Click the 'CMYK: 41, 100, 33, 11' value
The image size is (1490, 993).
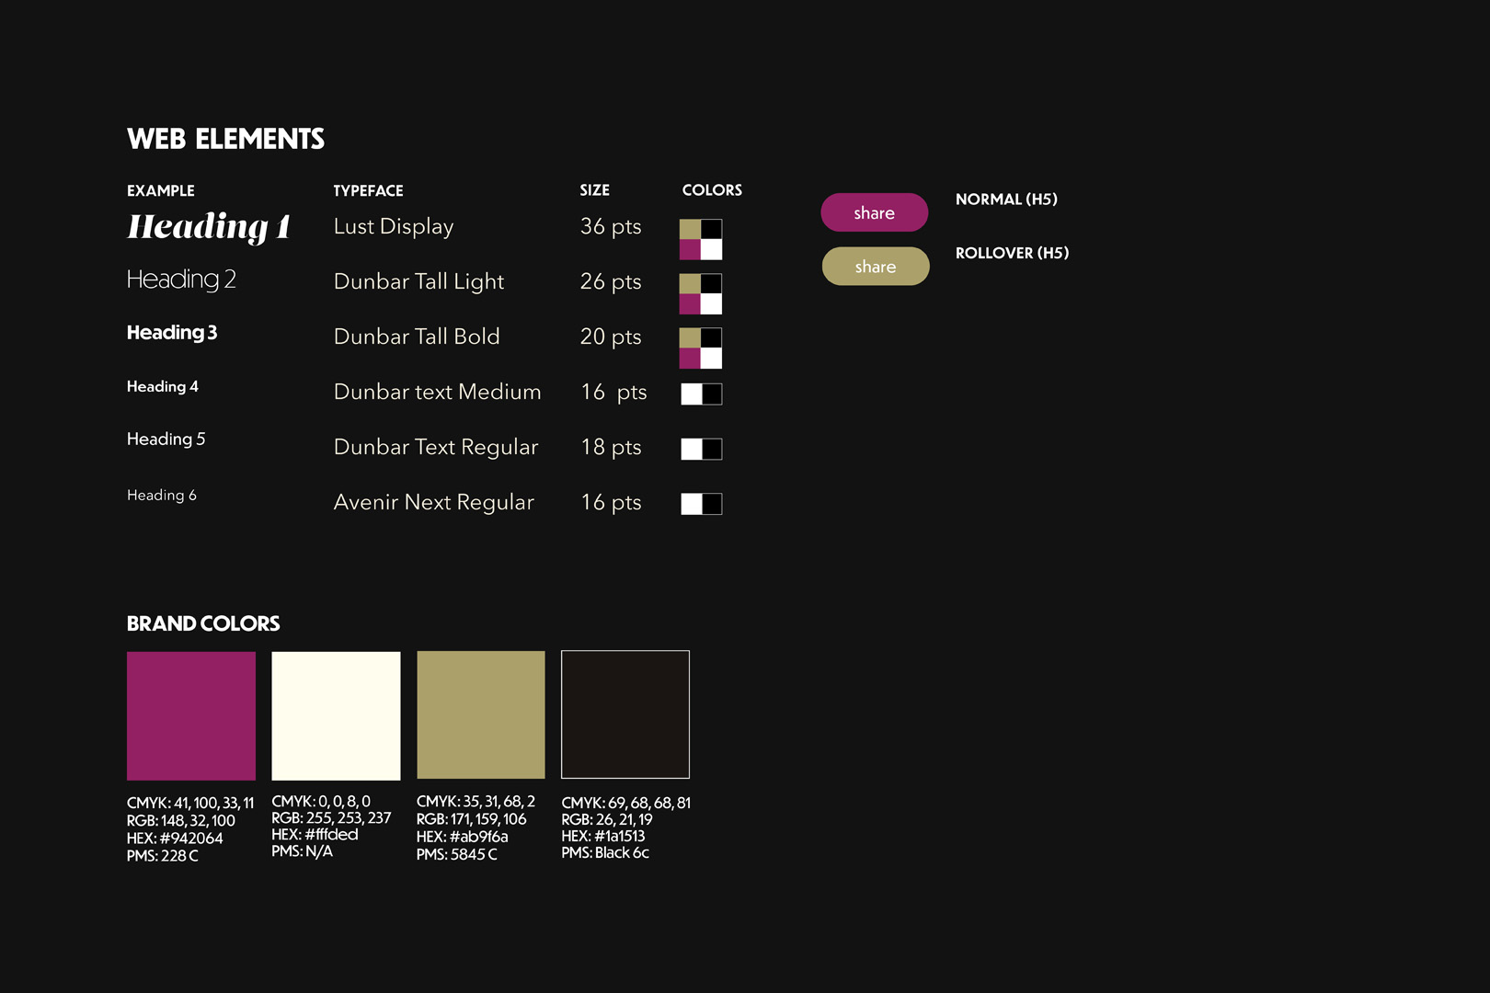point(190,804)
